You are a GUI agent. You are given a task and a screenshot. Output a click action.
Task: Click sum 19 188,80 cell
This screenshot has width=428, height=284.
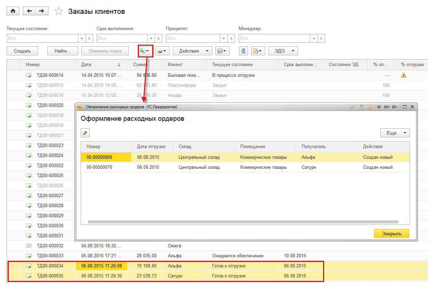(x=145, y=266)
